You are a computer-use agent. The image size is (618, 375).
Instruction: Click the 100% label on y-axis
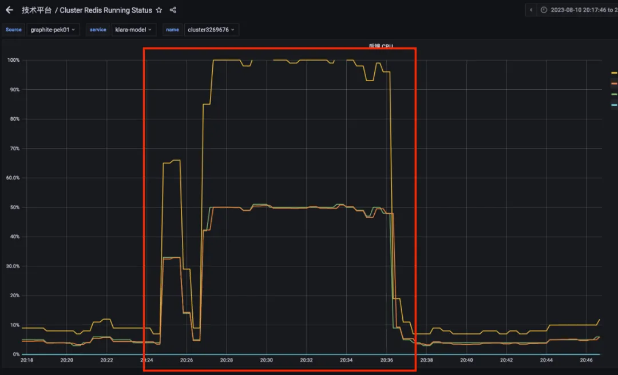point(13,60)
